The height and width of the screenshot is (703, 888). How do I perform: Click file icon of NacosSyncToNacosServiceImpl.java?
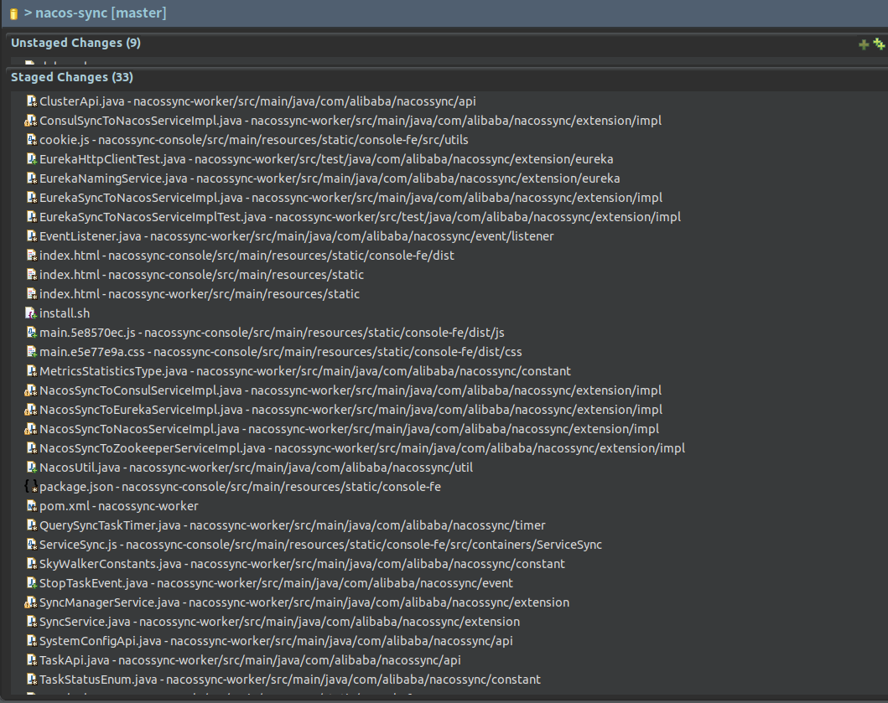[30, 428]
